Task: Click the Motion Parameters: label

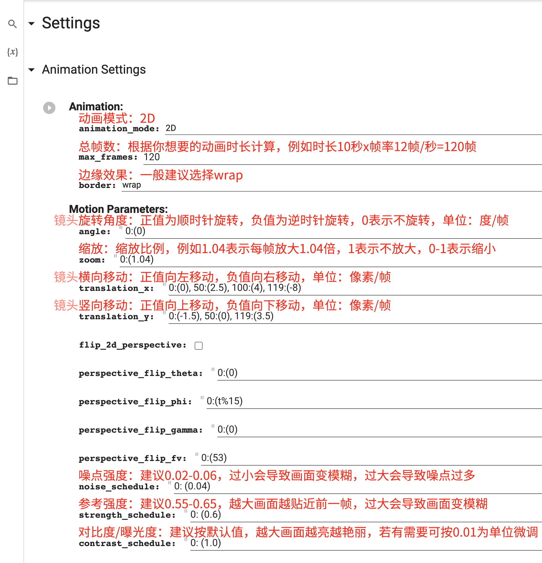Action: pos(118,209)
